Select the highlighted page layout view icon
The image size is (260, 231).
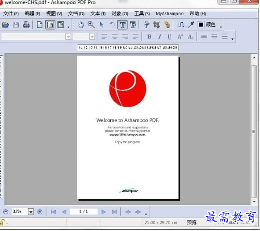50,25
